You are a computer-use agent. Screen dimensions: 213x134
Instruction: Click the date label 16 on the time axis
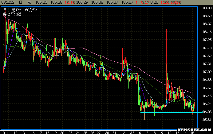[x=33, y=132]
